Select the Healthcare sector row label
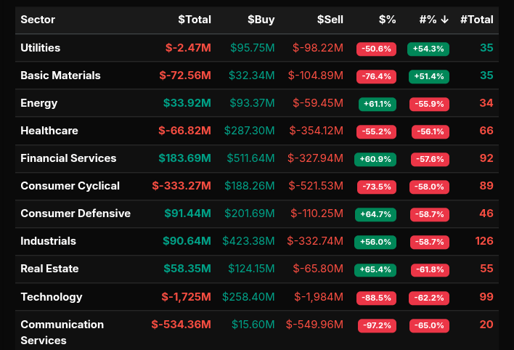This screenshot has width=514, height=350. [49, 131]
